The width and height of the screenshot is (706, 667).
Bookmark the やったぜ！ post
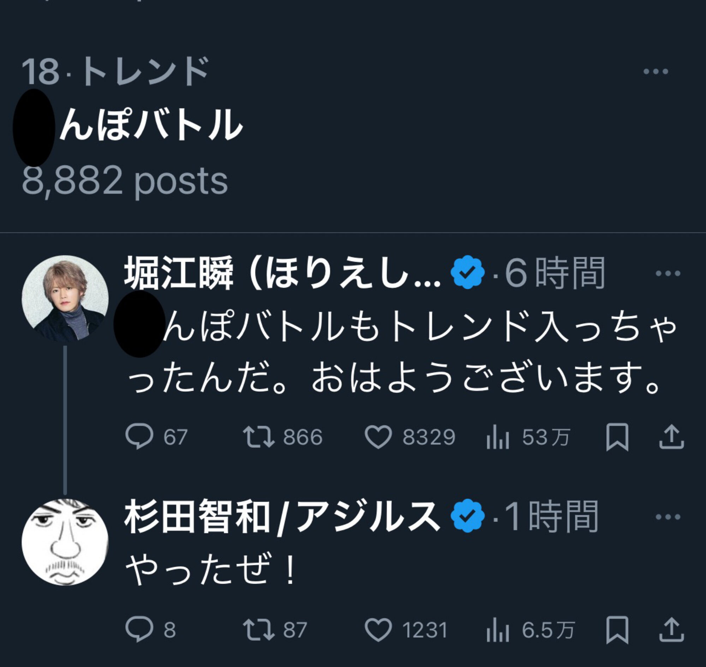click(617, 630)
